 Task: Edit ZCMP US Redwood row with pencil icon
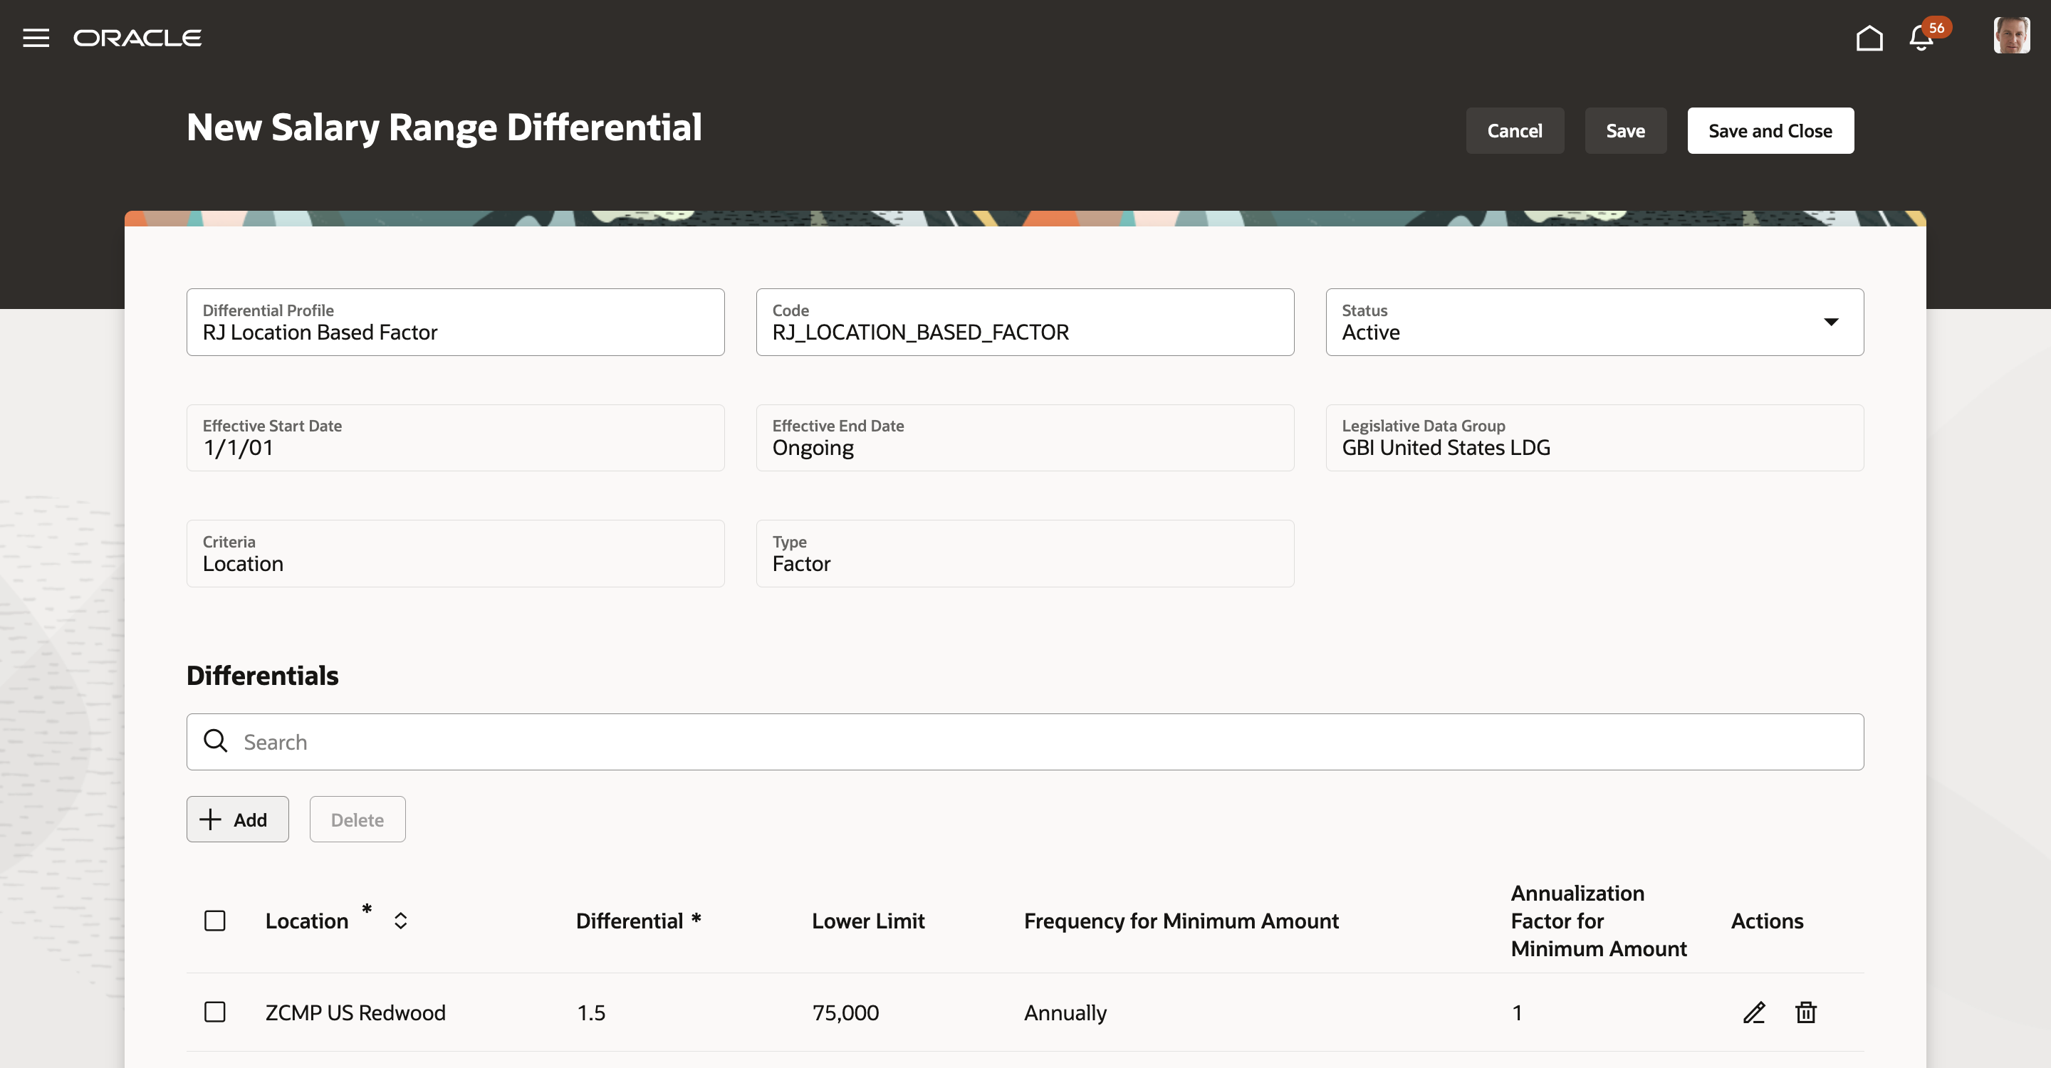tap(1754, 1012)
